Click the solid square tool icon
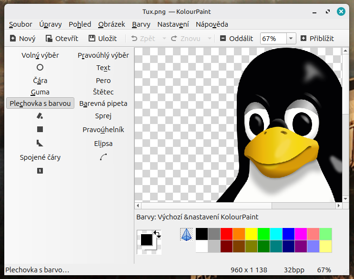 [40, 129]
